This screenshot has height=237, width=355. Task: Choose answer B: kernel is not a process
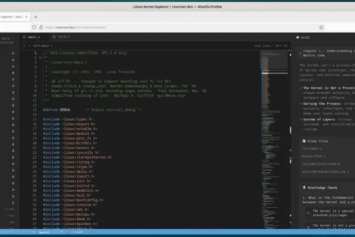point(331,226)
